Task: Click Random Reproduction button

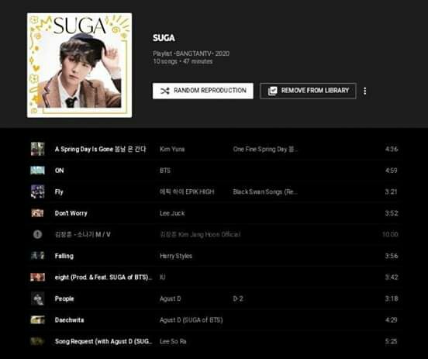Action: tap(203, 91)
